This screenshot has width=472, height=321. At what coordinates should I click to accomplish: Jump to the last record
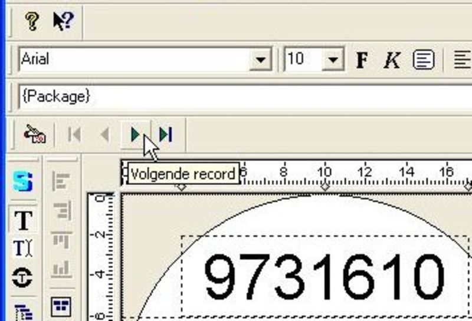[x=166, y=135]
